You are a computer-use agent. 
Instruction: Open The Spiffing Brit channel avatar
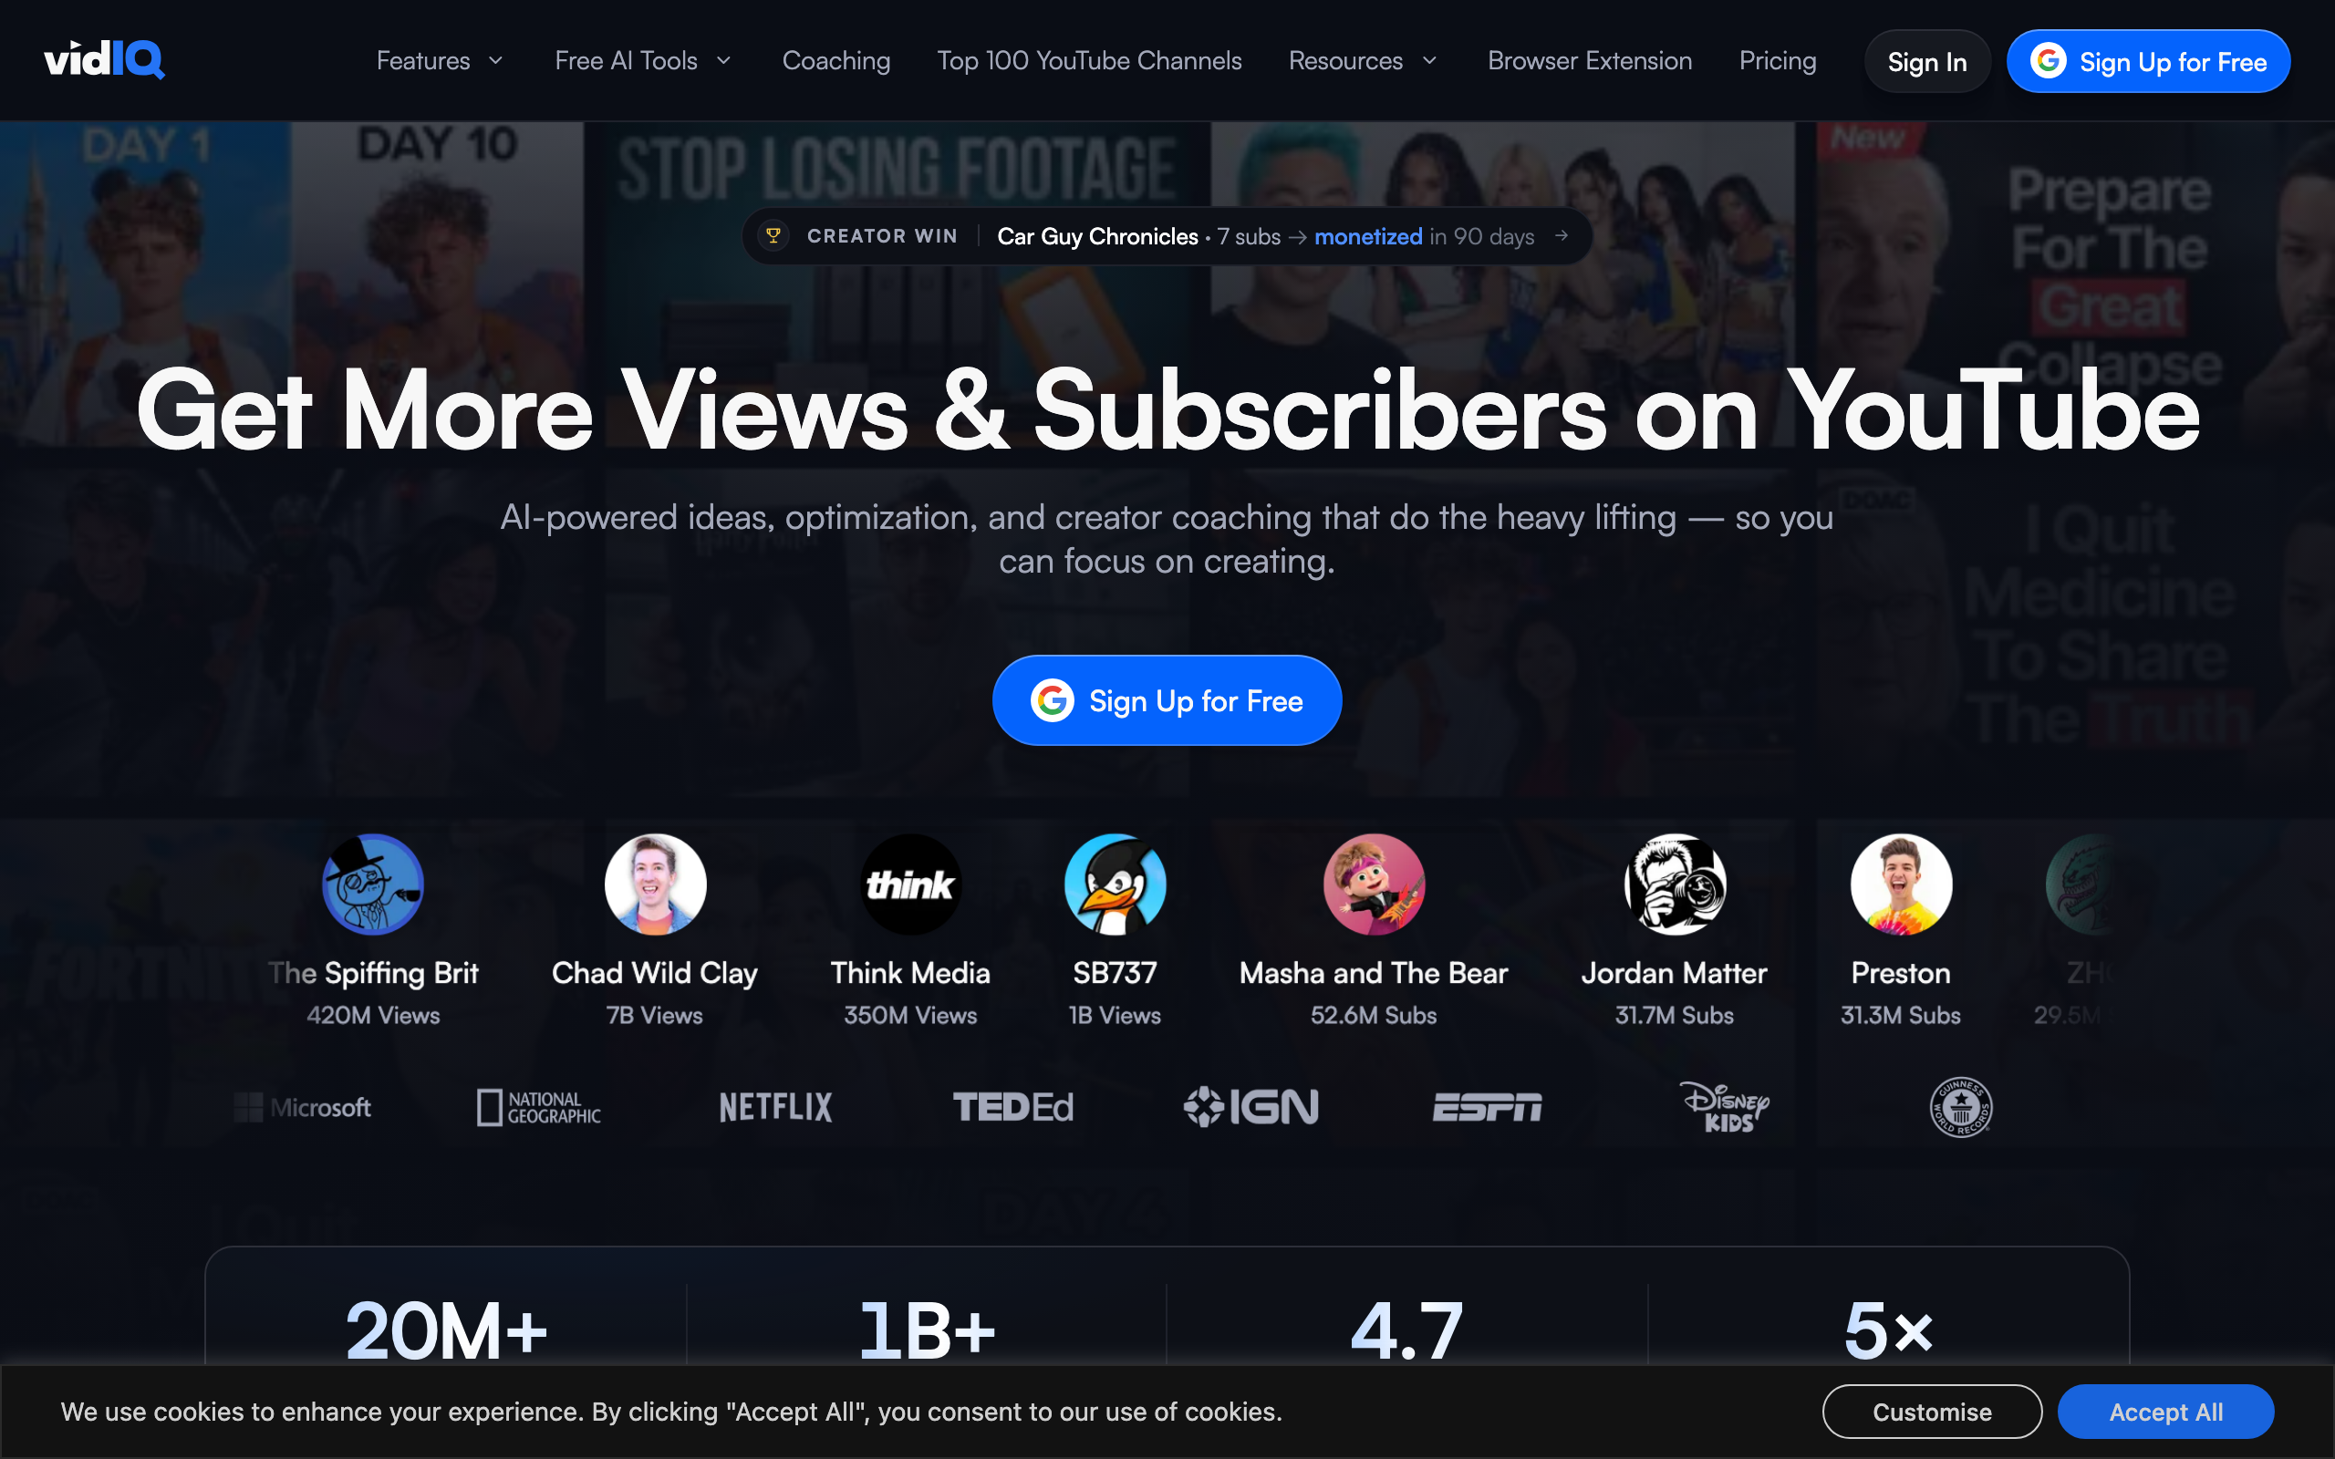pos(372,884)
